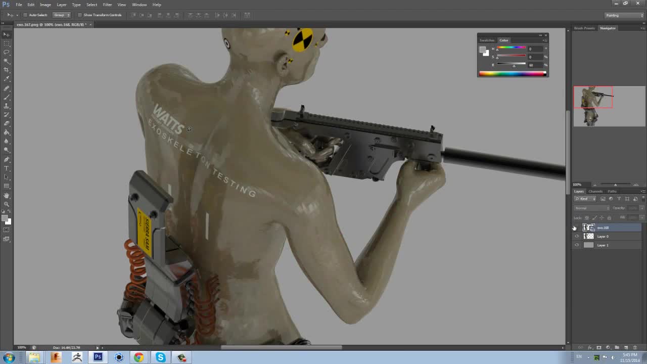The width and height of the screenshot is (647, 364).
Task: Switch to the Paths tab
Action: (x=612, y=191)
